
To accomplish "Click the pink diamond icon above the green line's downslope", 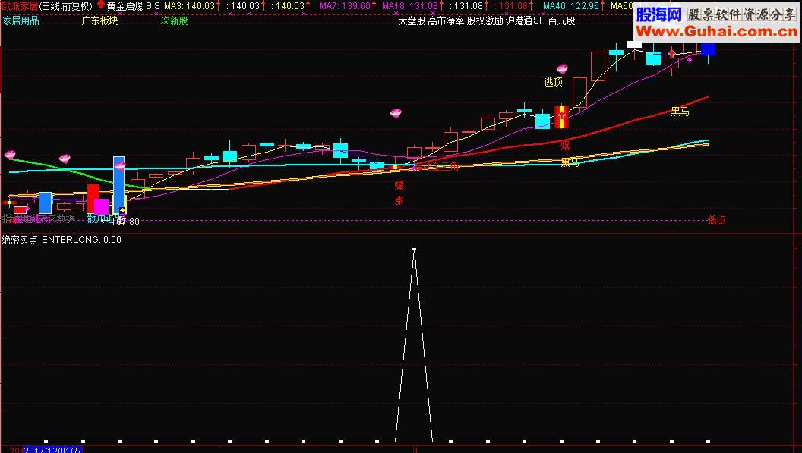I will click(65, 159).
